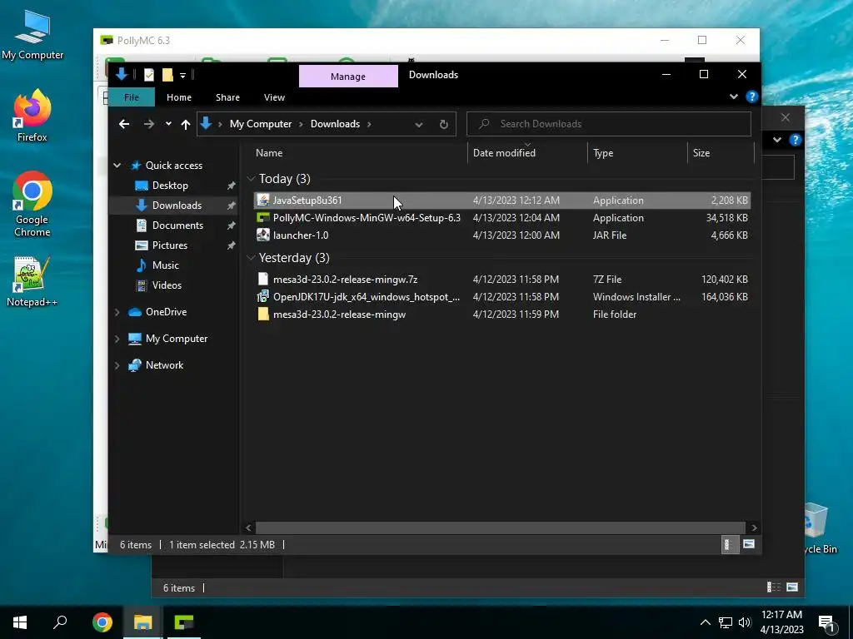Click the Back navigation arrow
853x639 pixels.
tap(124, 124)
